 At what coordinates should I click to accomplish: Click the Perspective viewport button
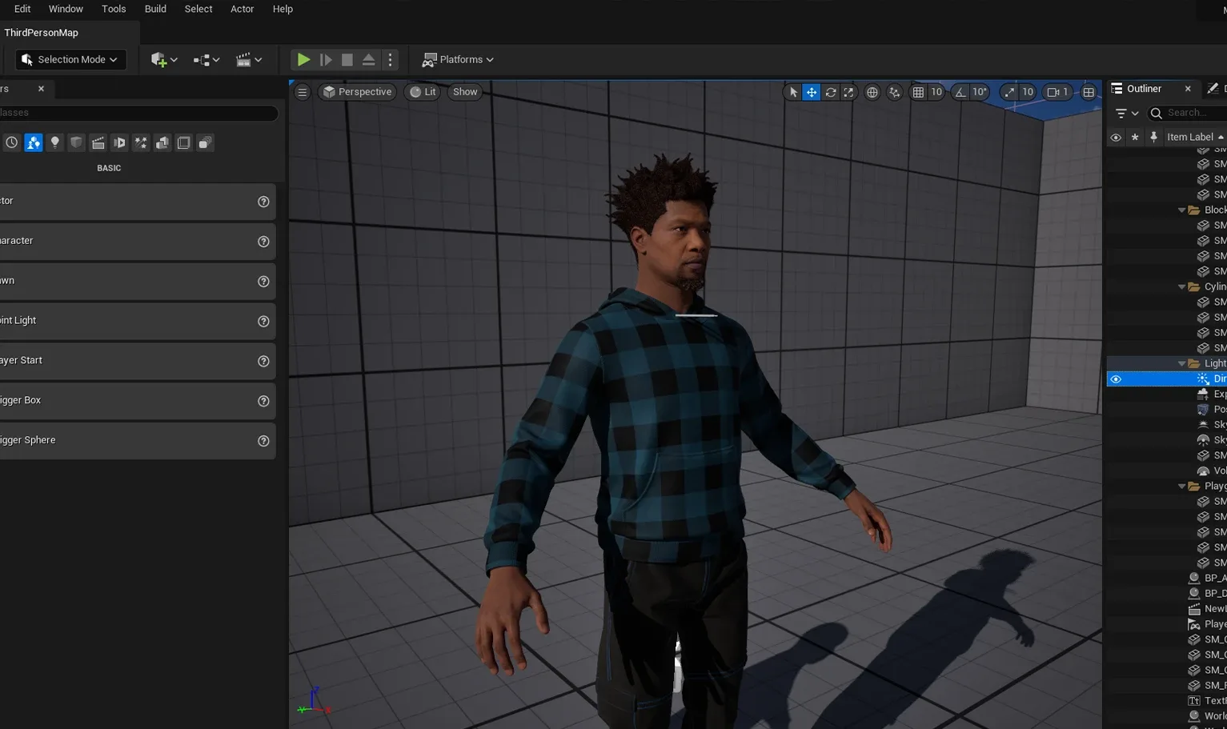pos(357,92)
